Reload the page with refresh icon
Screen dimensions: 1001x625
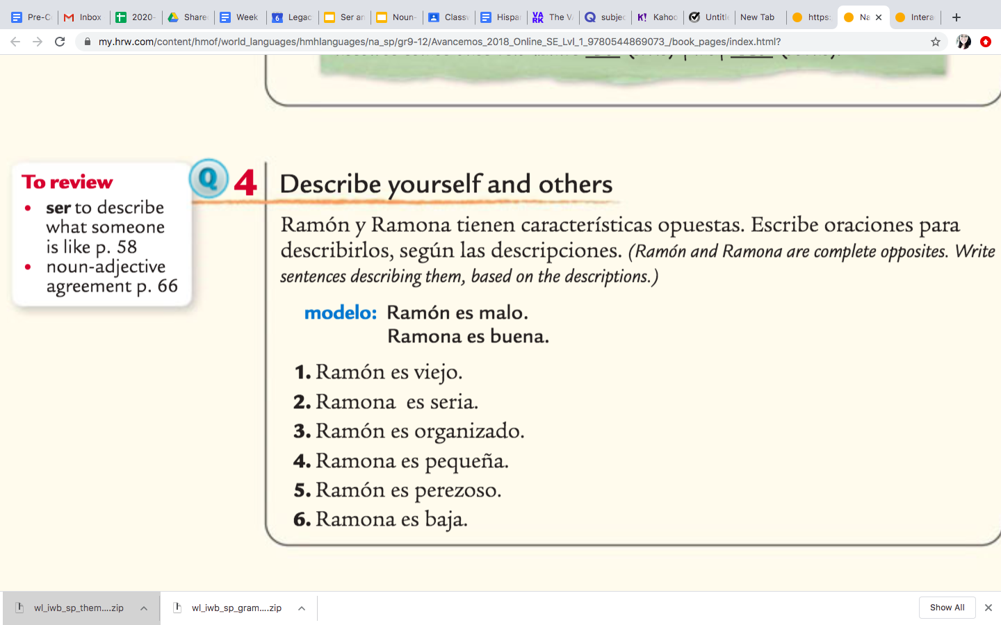(x=60, y=42)
